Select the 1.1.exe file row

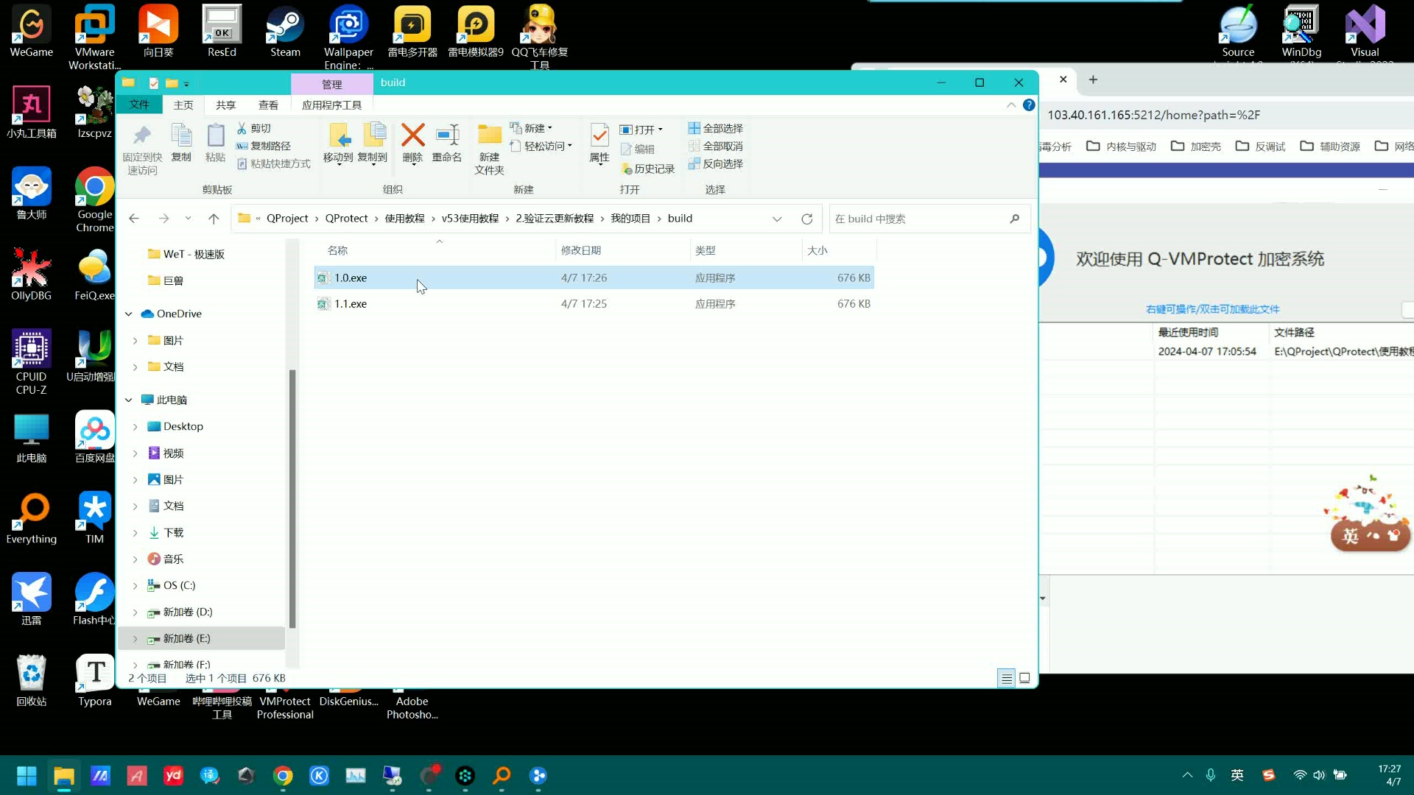[x=594, y=304]
